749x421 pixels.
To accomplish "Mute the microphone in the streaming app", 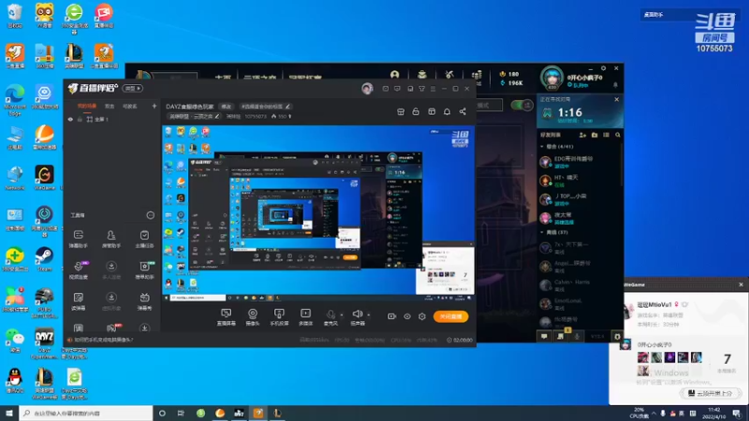I will click(x=330, y=316).
